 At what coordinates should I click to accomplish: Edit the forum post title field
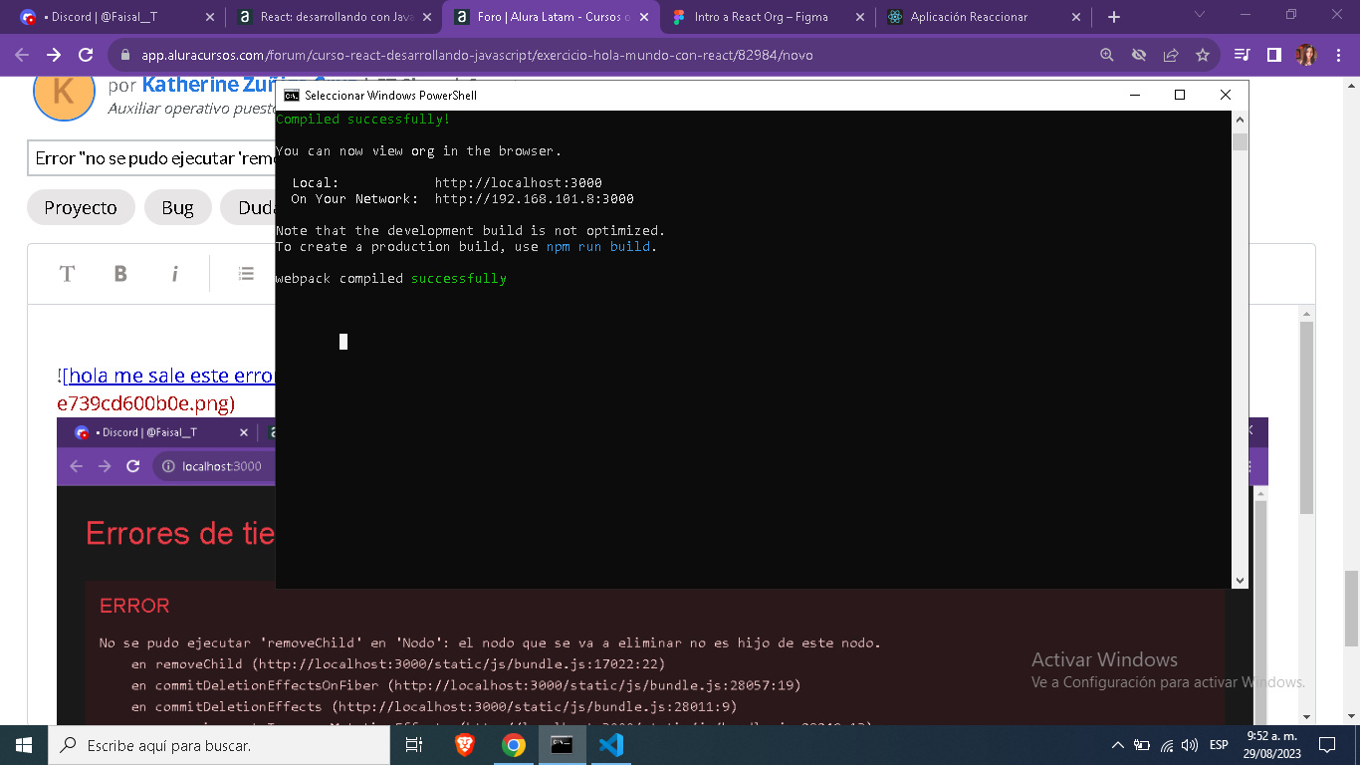(151, 157)
